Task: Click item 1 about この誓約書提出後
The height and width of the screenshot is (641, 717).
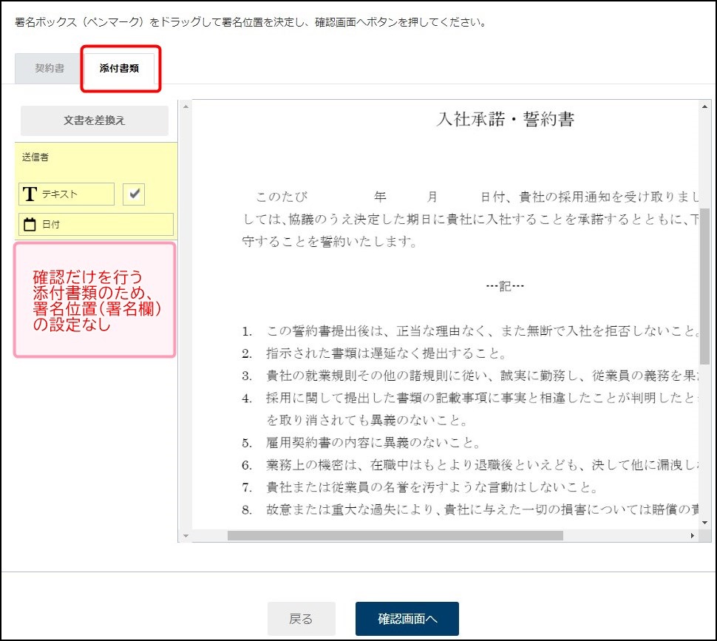Action: (x=470, y=331)
